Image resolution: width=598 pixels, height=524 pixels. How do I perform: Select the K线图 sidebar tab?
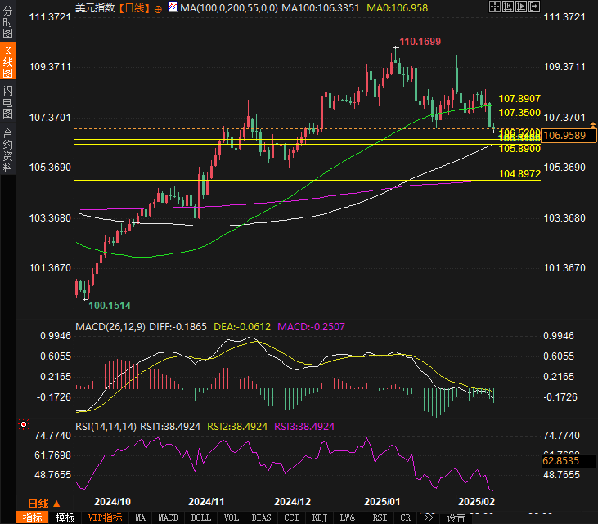coord(7,61)
